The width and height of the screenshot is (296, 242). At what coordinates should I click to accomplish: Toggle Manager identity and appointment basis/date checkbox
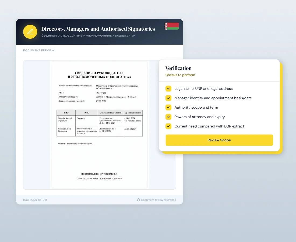168,98
